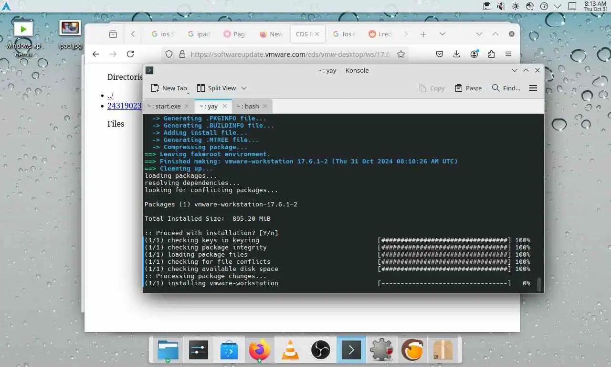Reload the page in Firefox
This screenshot has height=367, width=611.
pyautogui.click(x=130, y=54)
